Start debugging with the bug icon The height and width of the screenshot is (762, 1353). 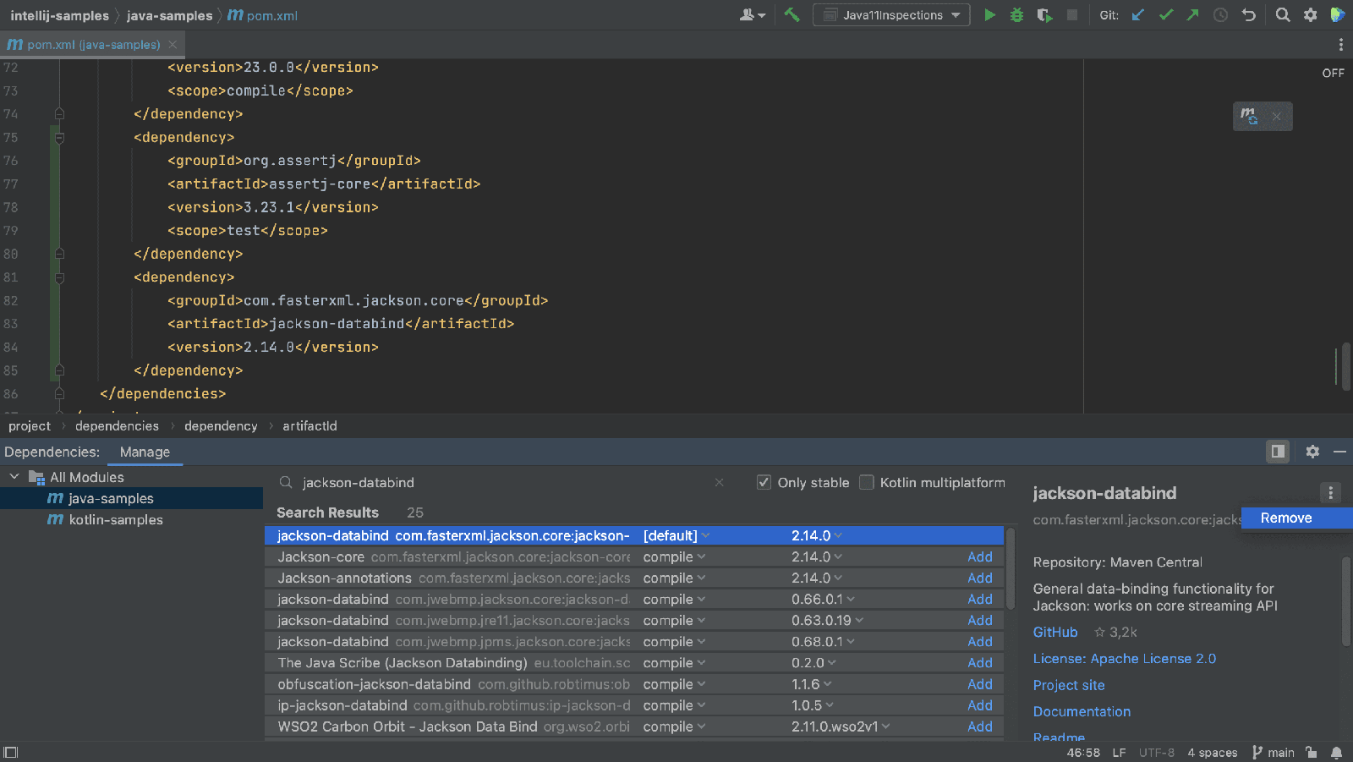[1016, 15]
